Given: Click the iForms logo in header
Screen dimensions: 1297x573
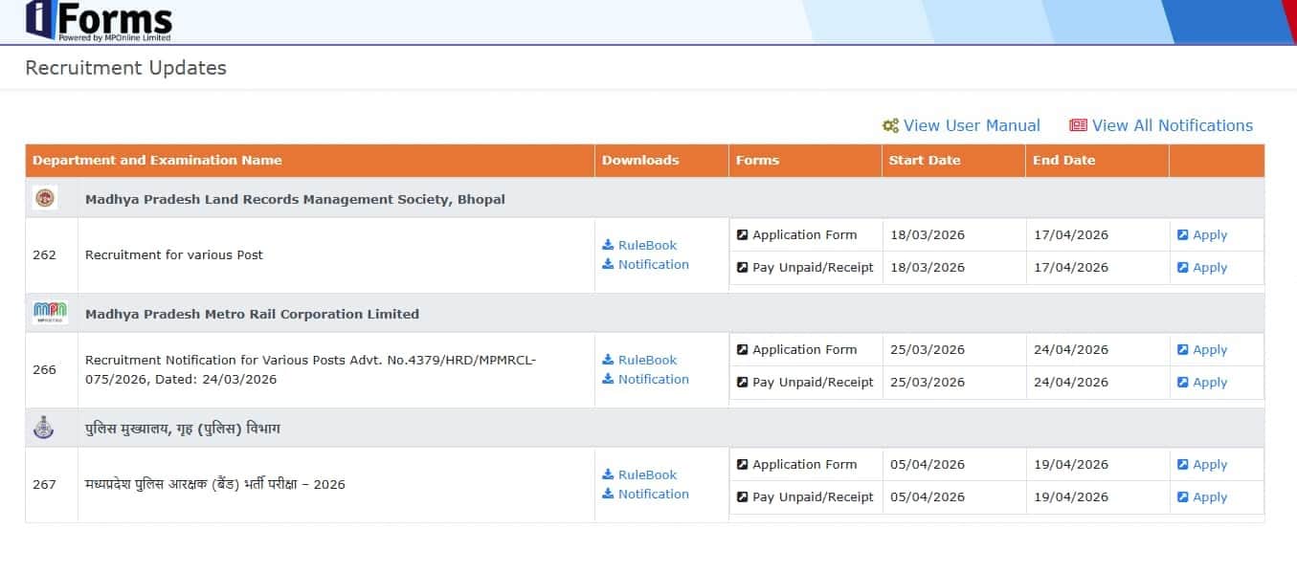Looking at the screenshot, I should tap(100, 21).
